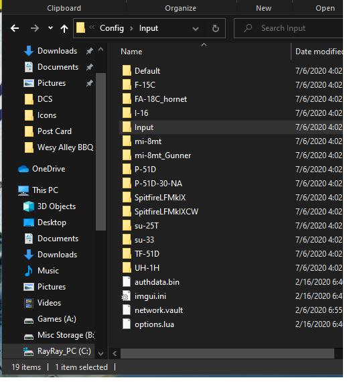This screenshot has height=382, width=347.
Task: Select the su-33 folder
Action: (138, 240)
